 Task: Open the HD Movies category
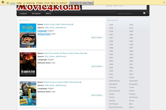coord(134,97)
